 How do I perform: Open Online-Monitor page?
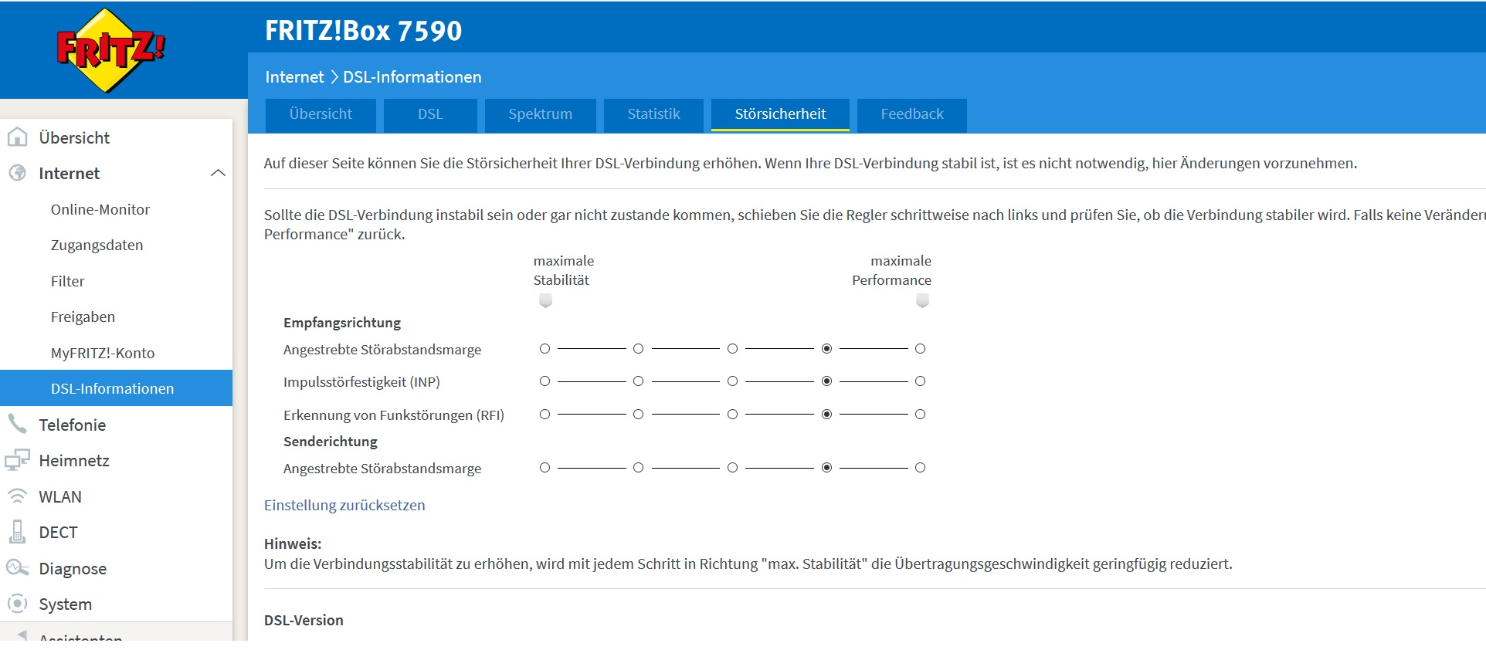(100, 209)
